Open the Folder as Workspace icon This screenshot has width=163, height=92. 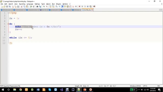pos(73,6)
